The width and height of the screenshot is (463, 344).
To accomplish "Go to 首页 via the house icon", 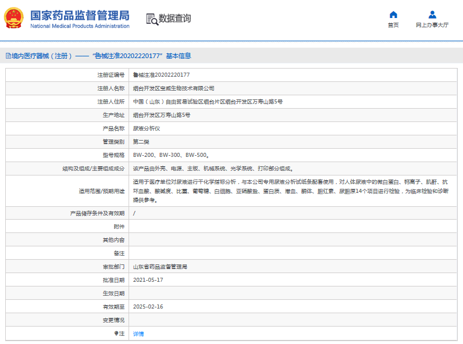I will click(393, 15).
